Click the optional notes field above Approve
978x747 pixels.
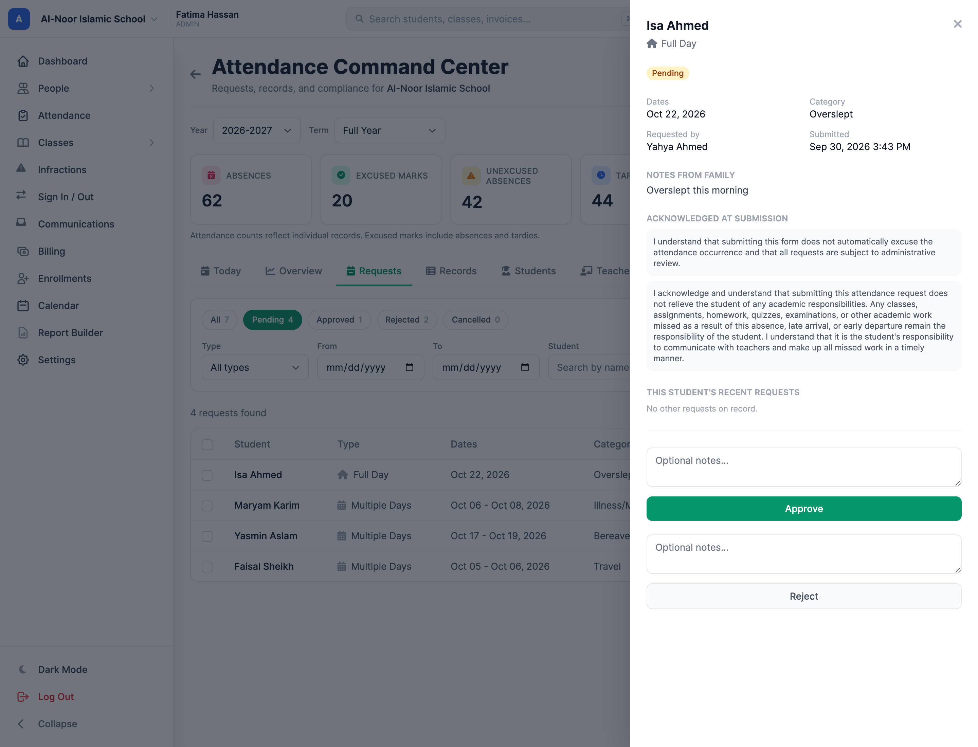pyautogui.click(x=804, y=467)
